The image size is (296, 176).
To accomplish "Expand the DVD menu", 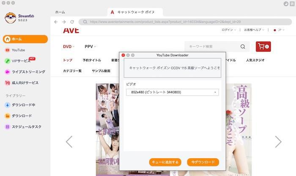I will tap(69, 47).
